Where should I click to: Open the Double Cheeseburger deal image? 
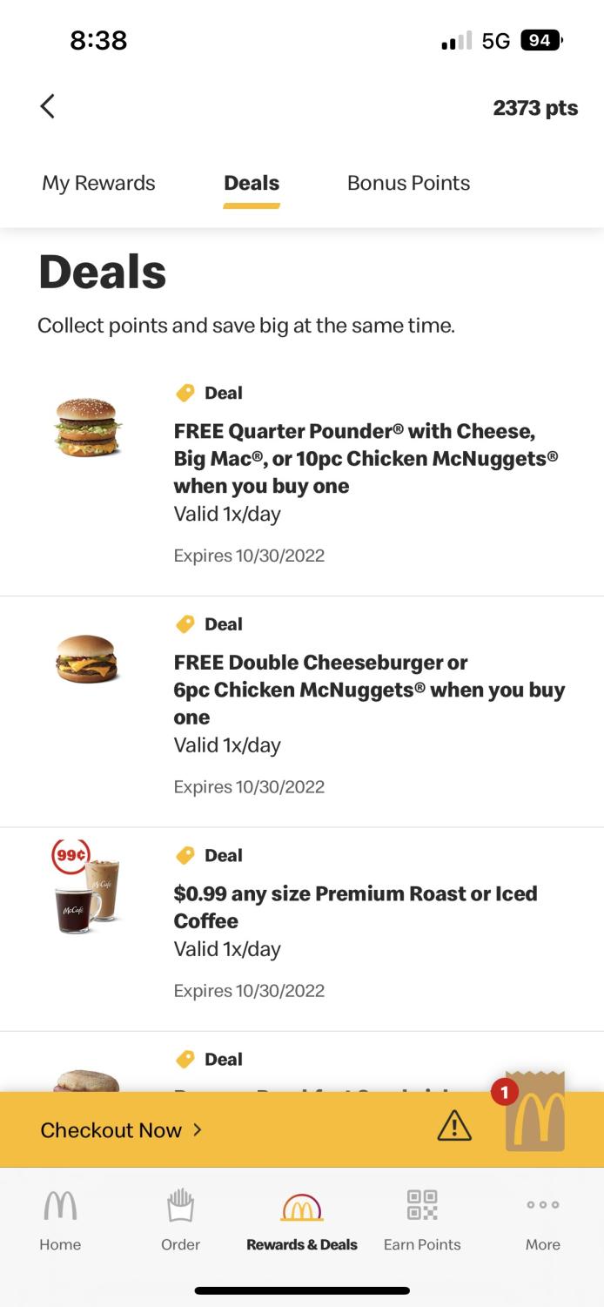coord(87,659)
